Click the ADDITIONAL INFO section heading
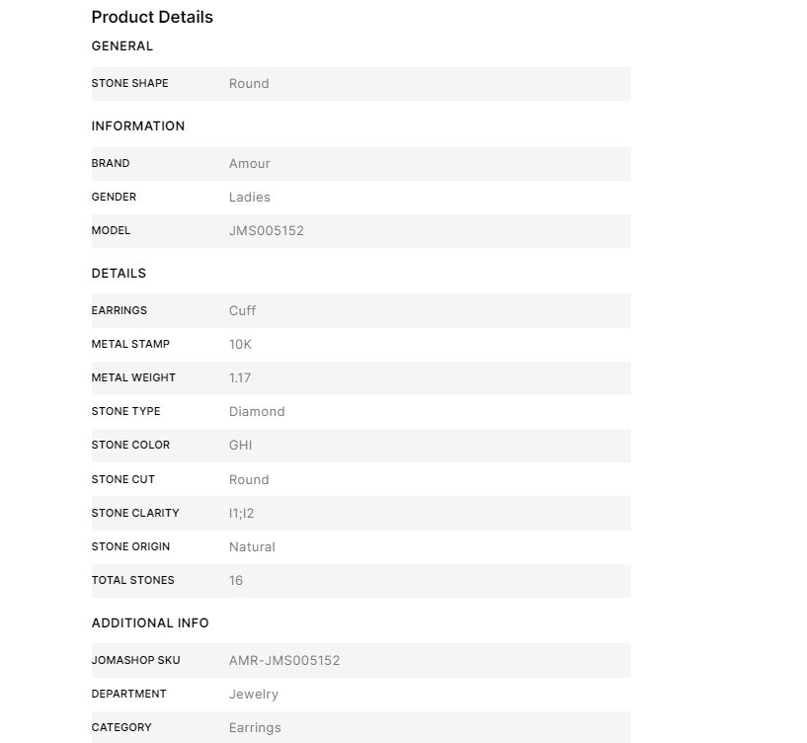This screenshot has height=743, width=807. (150, 623)
